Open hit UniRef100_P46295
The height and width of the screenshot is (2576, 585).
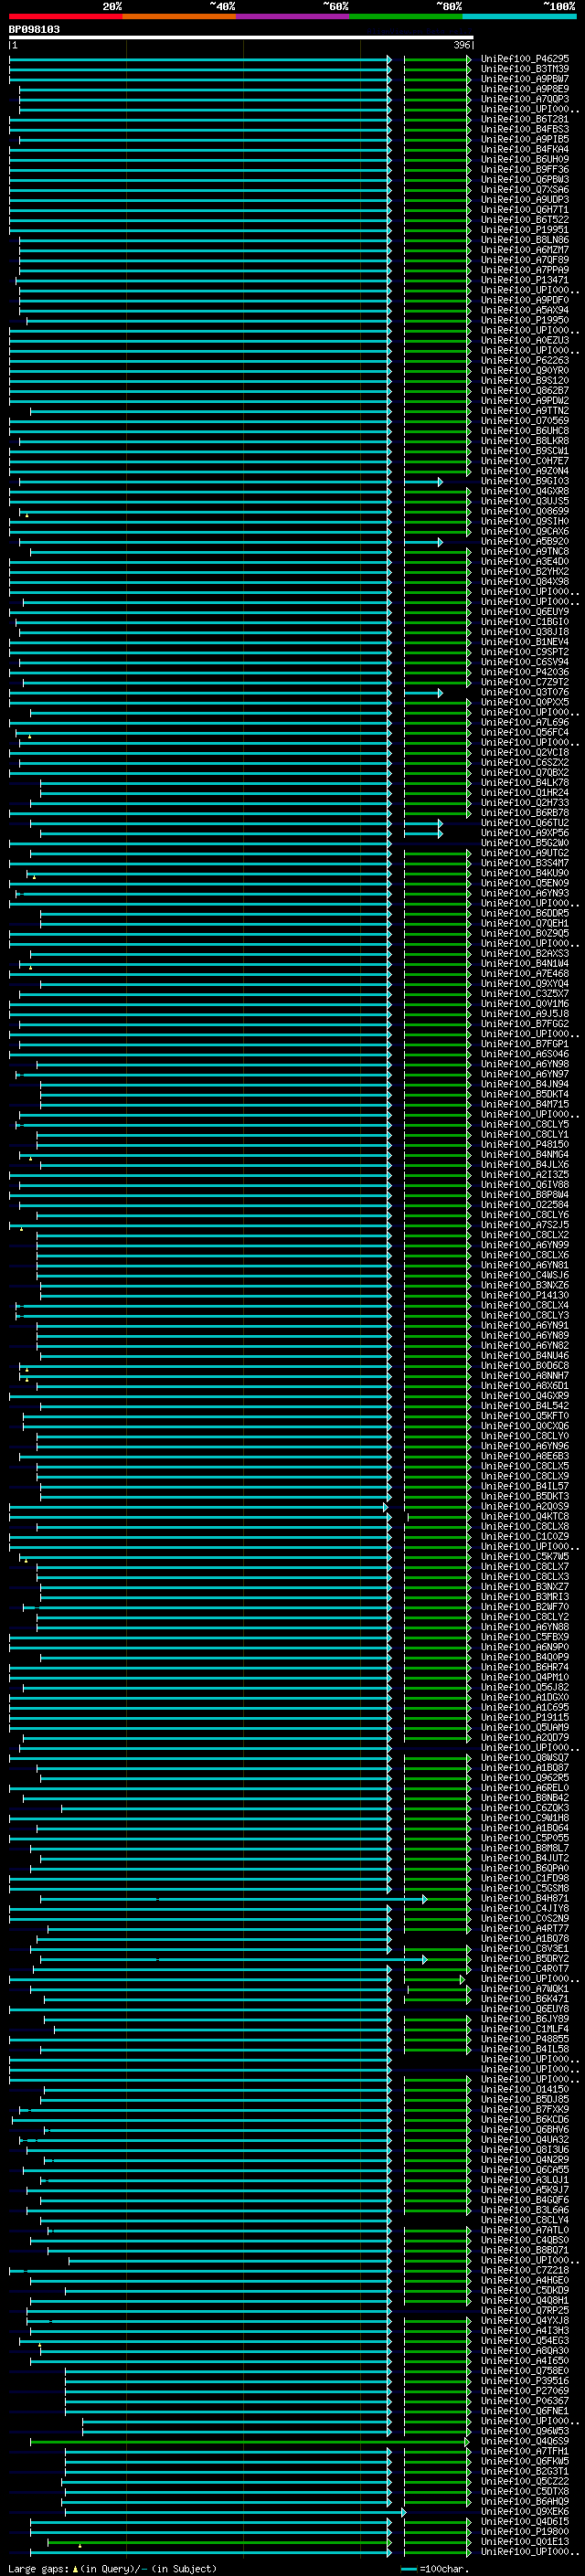[525, 59]
